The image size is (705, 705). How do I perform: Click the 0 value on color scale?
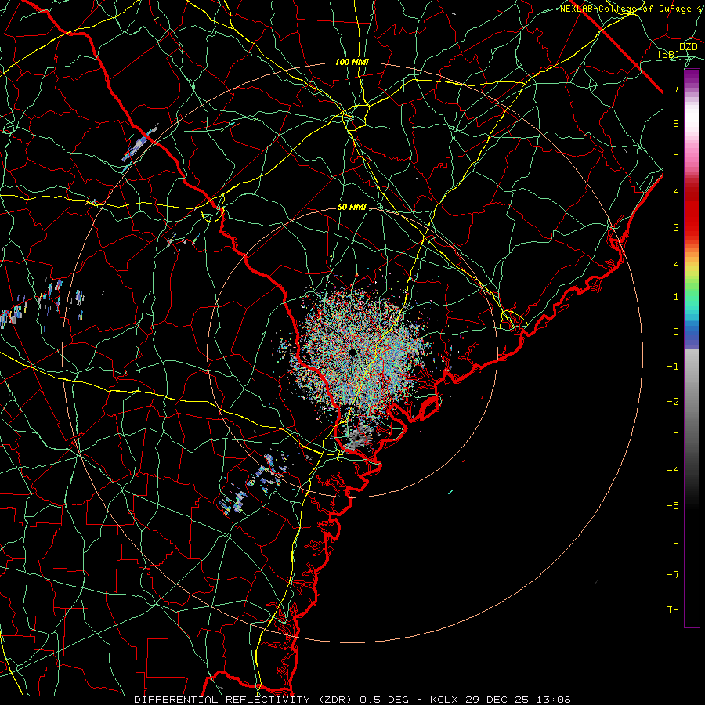676,332
